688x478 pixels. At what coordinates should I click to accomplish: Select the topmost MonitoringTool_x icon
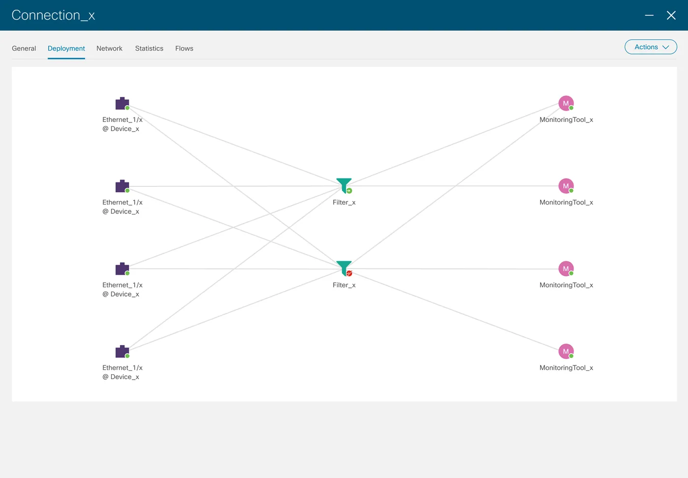(566, 103)
